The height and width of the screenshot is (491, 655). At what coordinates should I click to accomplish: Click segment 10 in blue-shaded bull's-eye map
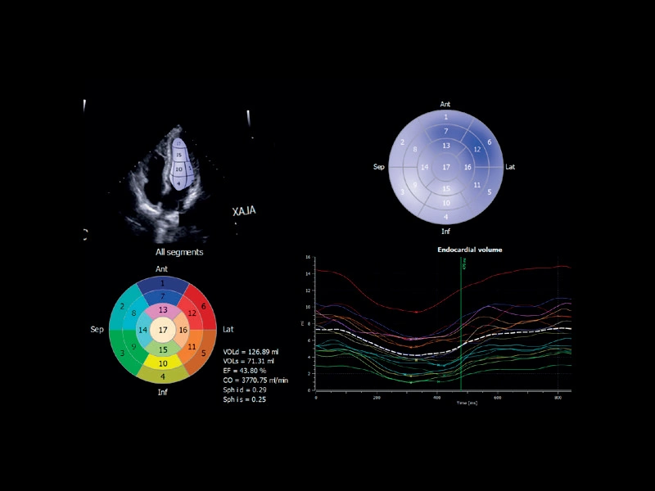point(445,202)
